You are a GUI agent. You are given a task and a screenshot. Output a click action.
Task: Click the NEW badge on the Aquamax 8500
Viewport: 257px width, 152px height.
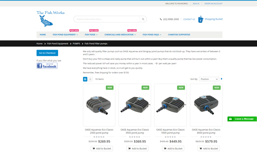point(217,87)
